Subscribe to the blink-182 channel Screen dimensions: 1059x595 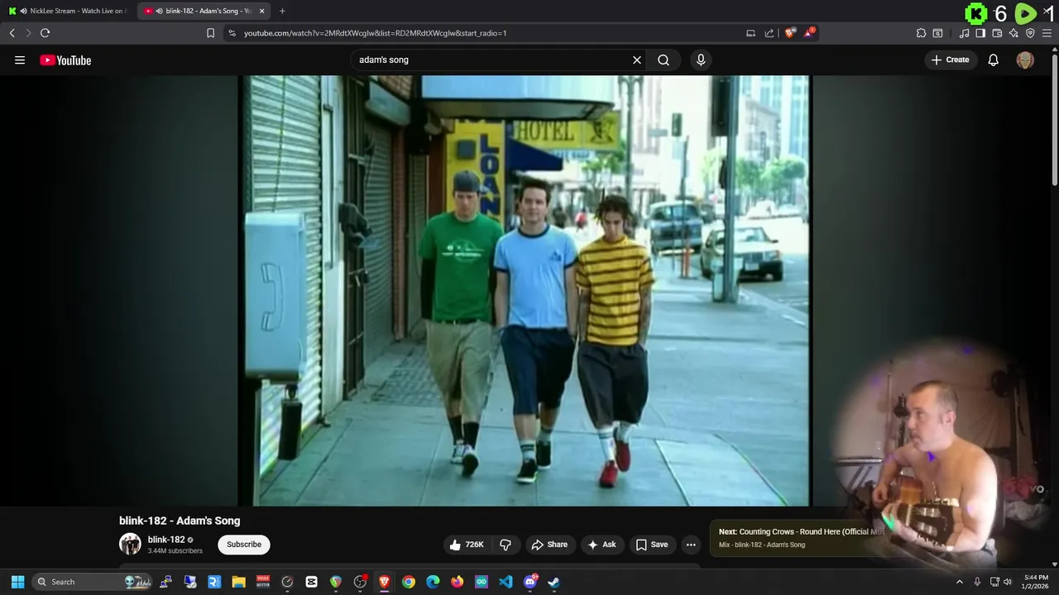click(x=244, y=545)
